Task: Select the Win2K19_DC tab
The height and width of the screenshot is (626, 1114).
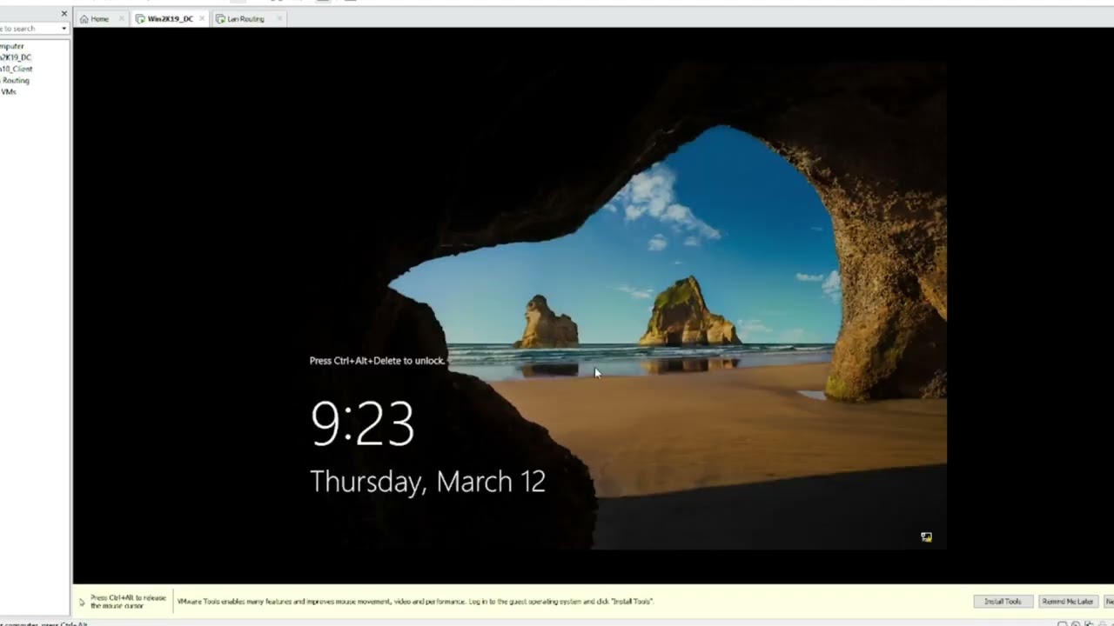Action: coord(170,18)
